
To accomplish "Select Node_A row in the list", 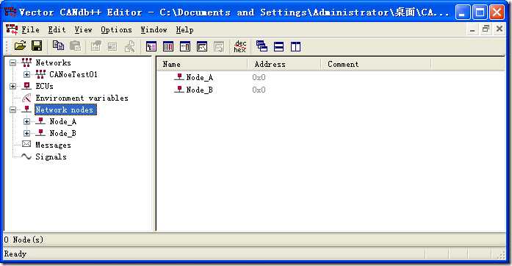I will [200, 77].
